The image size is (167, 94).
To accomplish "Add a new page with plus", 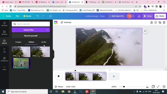I will pyautogui.click(x=114, y=76).
